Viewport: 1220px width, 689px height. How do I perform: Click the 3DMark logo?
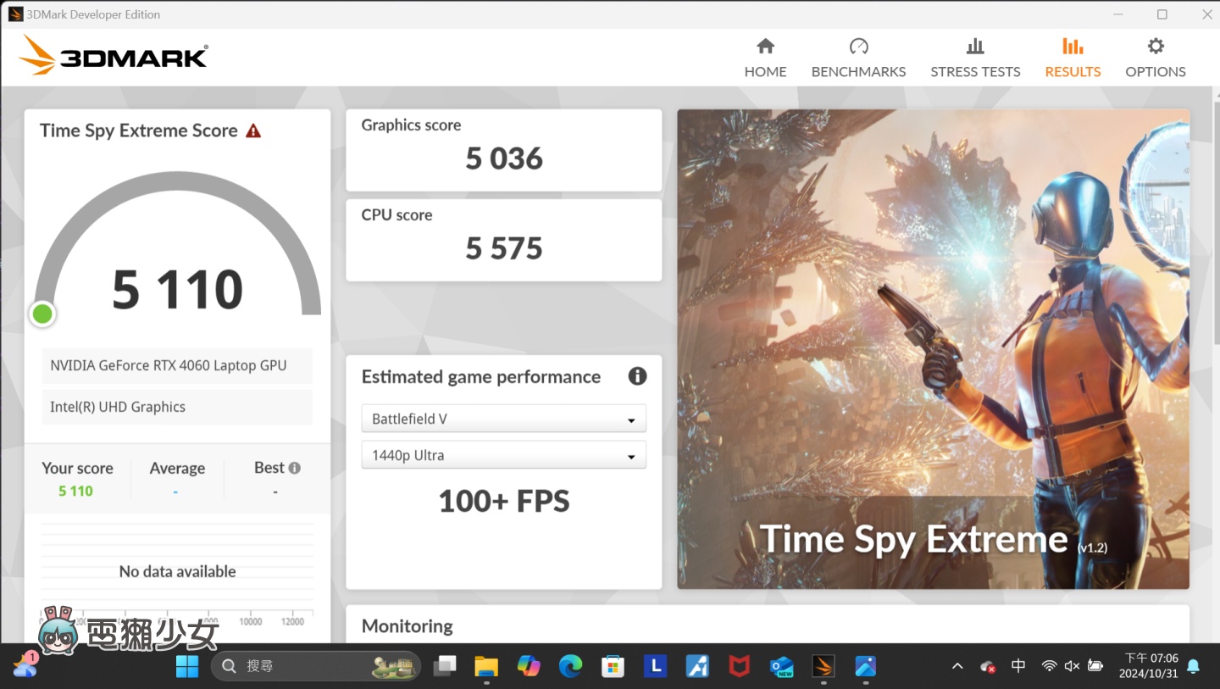click(x=114, y=56)
